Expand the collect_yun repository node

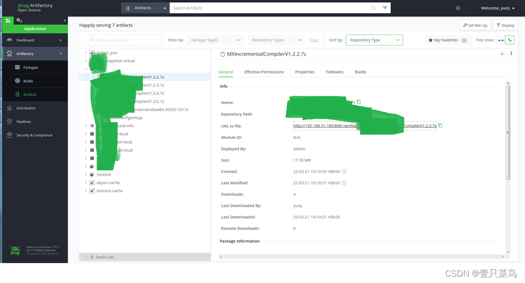pos(86,52)
